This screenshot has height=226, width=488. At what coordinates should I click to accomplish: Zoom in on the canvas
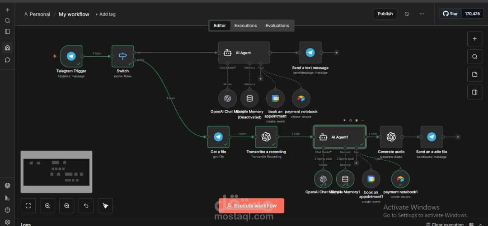tap(47, 206)
